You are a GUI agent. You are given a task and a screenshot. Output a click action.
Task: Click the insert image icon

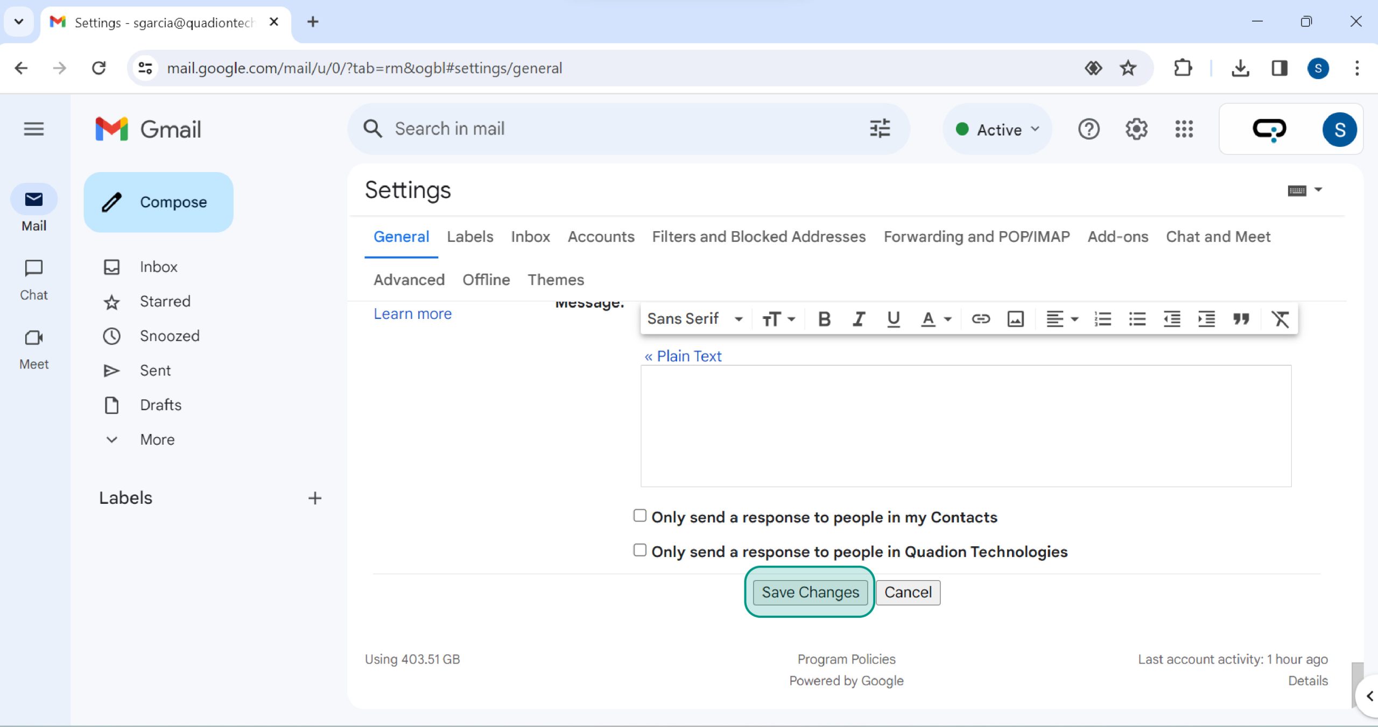[x=1015, y=319]
